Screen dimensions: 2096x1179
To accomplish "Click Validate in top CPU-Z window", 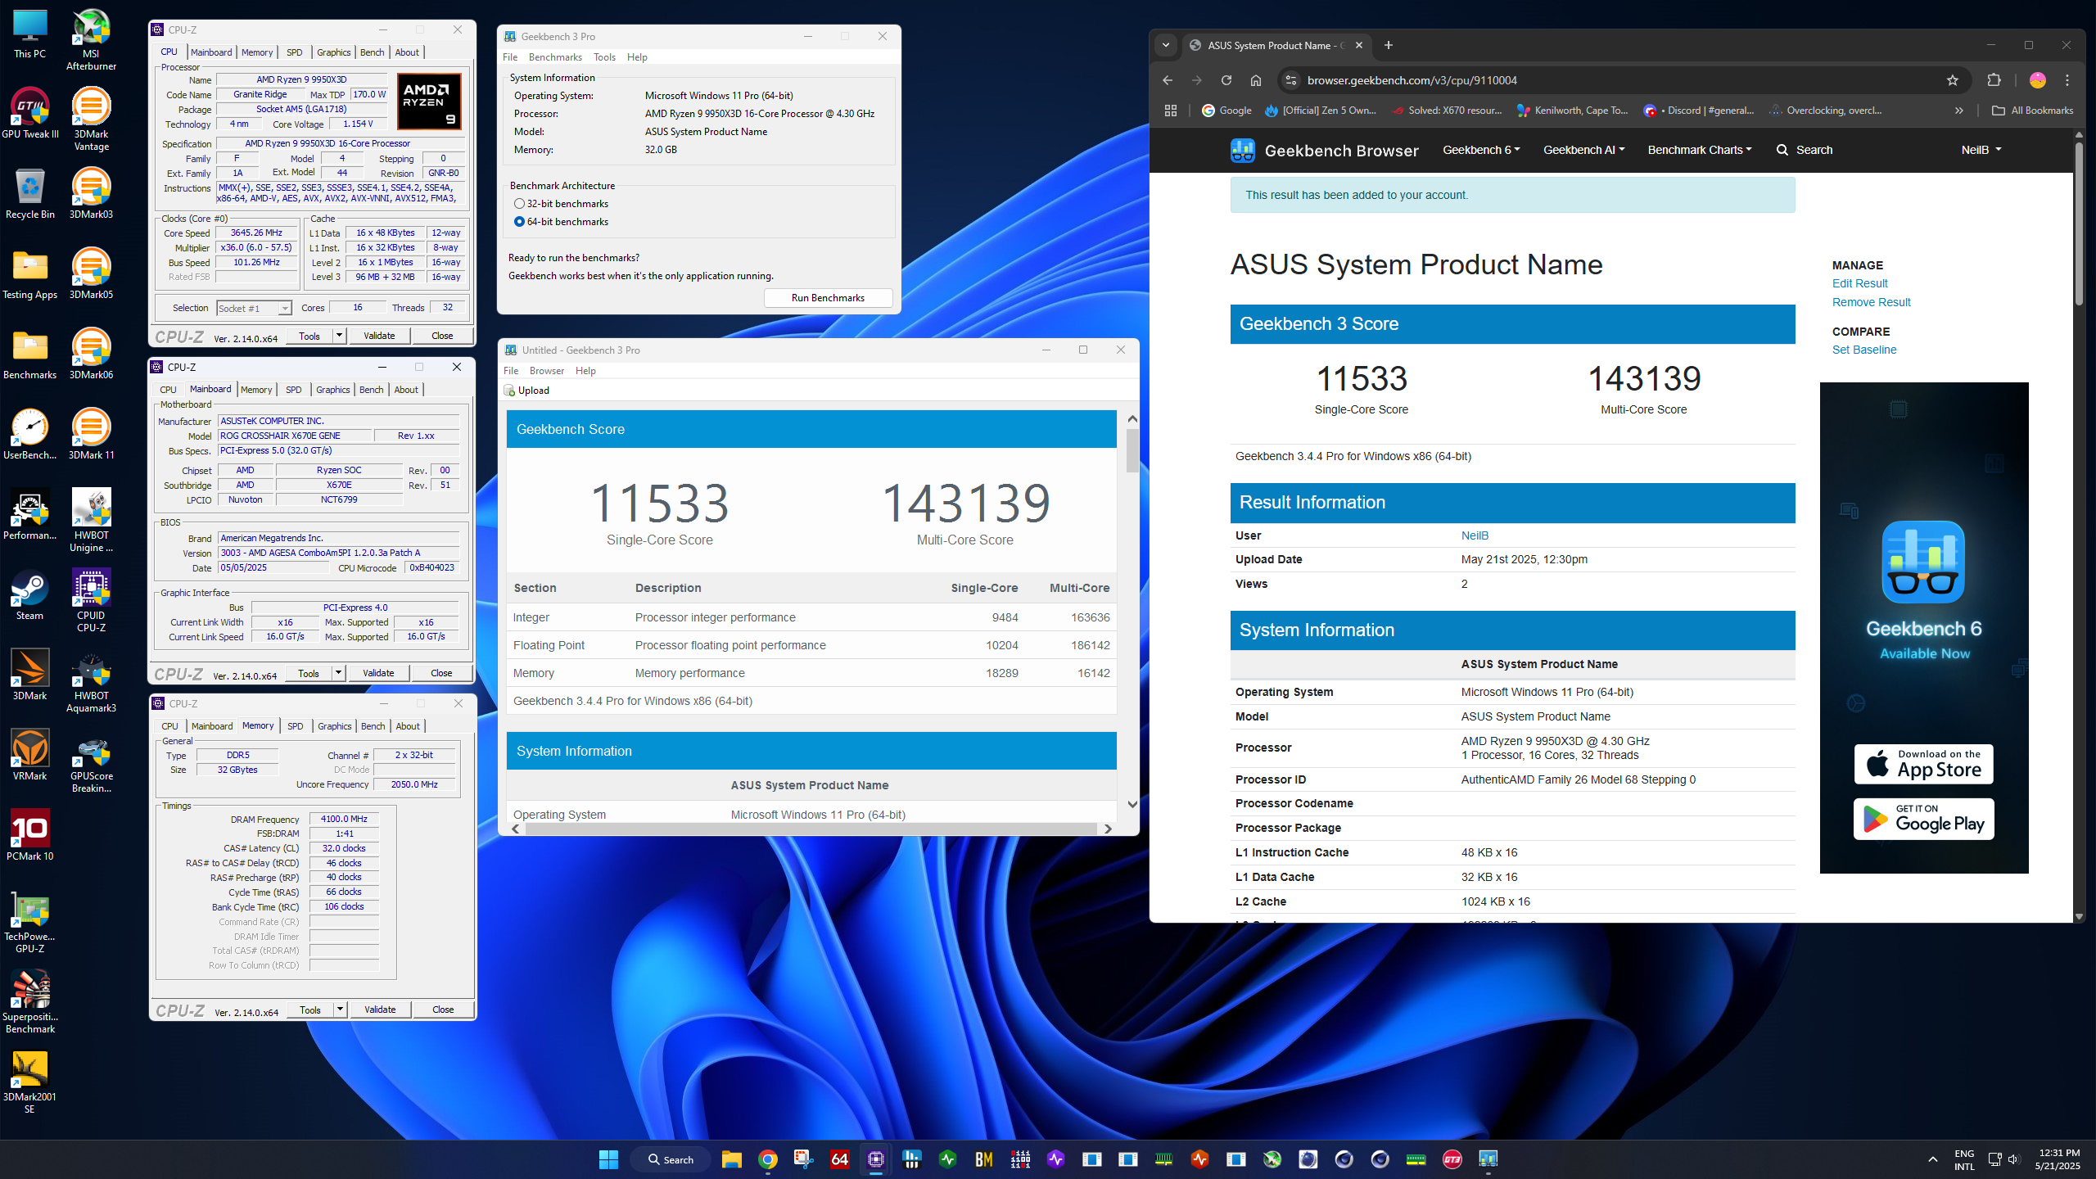I will pos(379,336).
